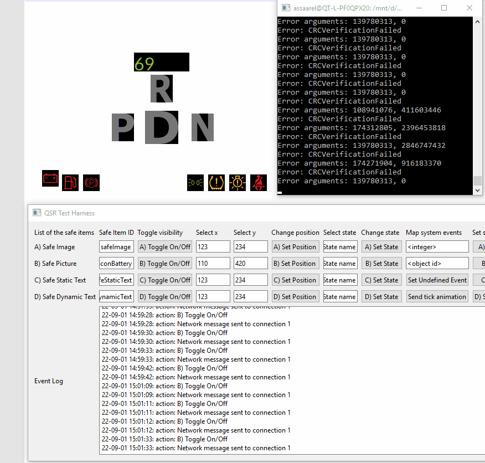Select the fuel pump warning icon
Viewport: 485px width, 463px height.
click(70, 182)
